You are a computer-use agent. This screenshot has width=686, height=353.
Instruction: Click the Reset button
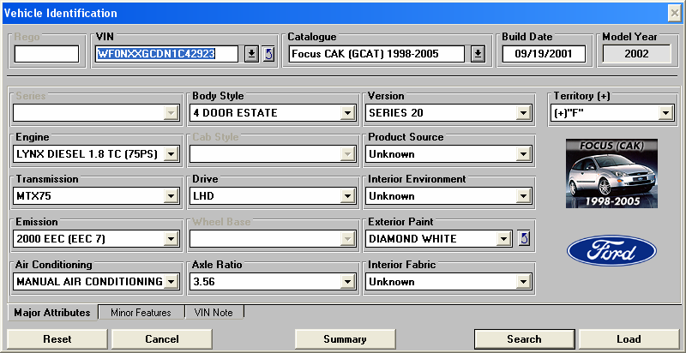tap(57, 339)
